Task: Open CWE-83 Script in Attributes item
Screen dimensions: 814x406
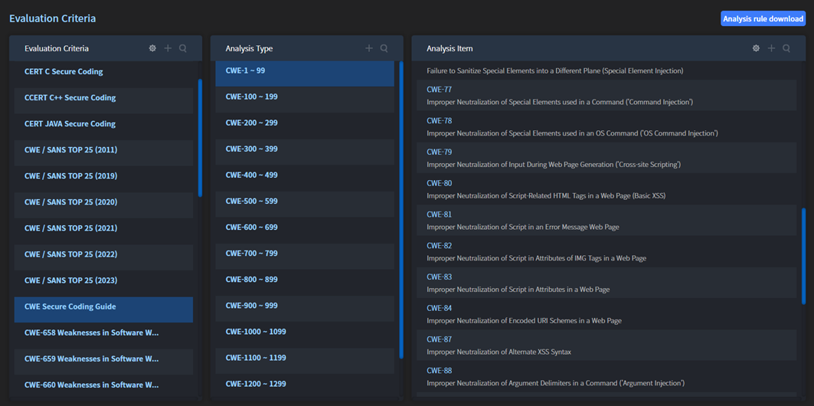Action: (x=606, y=283)
